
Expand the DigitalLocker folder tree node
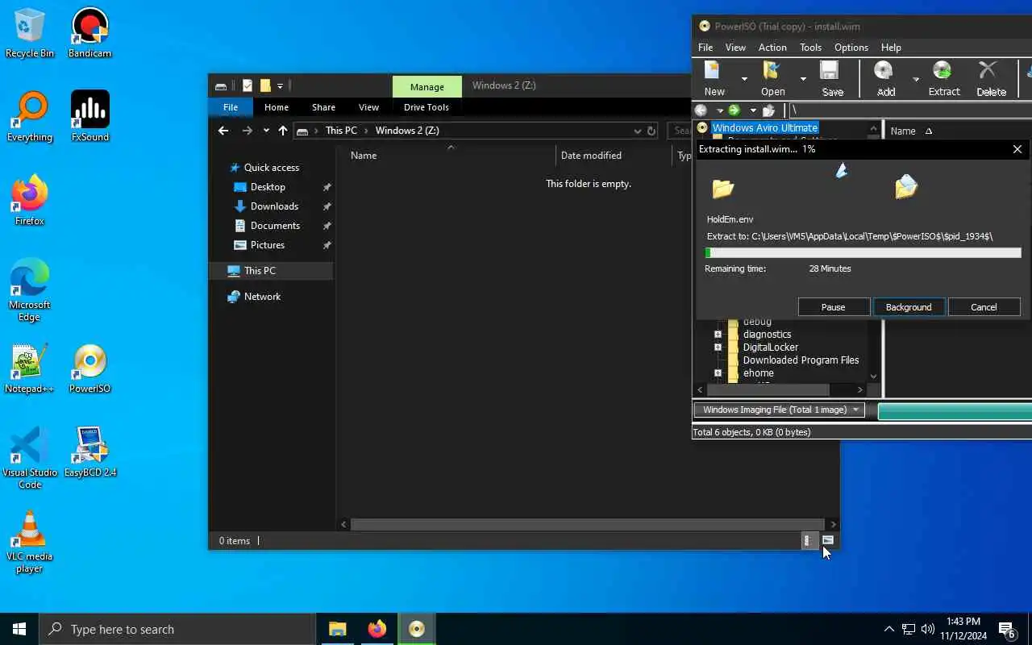(x=718, y=347)
